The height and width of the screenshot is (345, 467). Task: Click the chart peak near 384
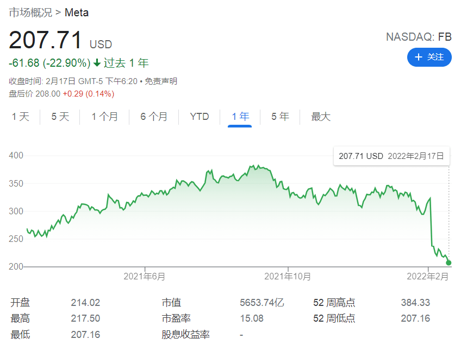(258, 165)
